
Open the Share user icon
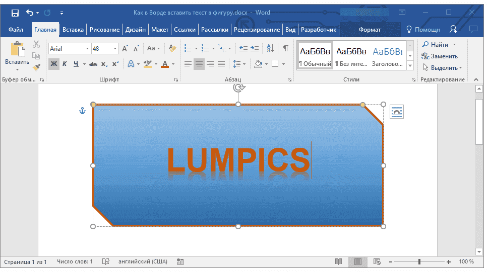tap(453, 30)
